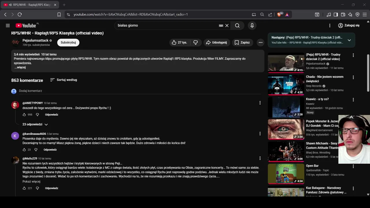Submit search with magnifier icon
Screen dimensions: 370x208
pos(237,25)
